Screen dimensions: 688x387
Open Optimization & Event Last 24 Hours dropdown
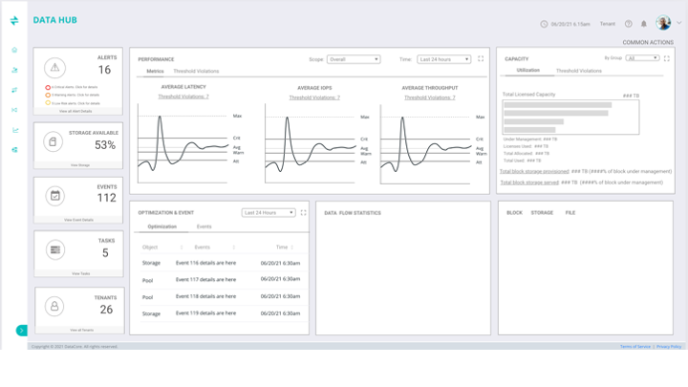pos(269,213)
